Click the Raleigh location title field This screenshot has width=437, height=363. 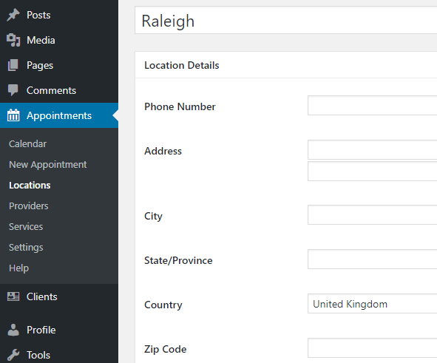tap(286, 21)
